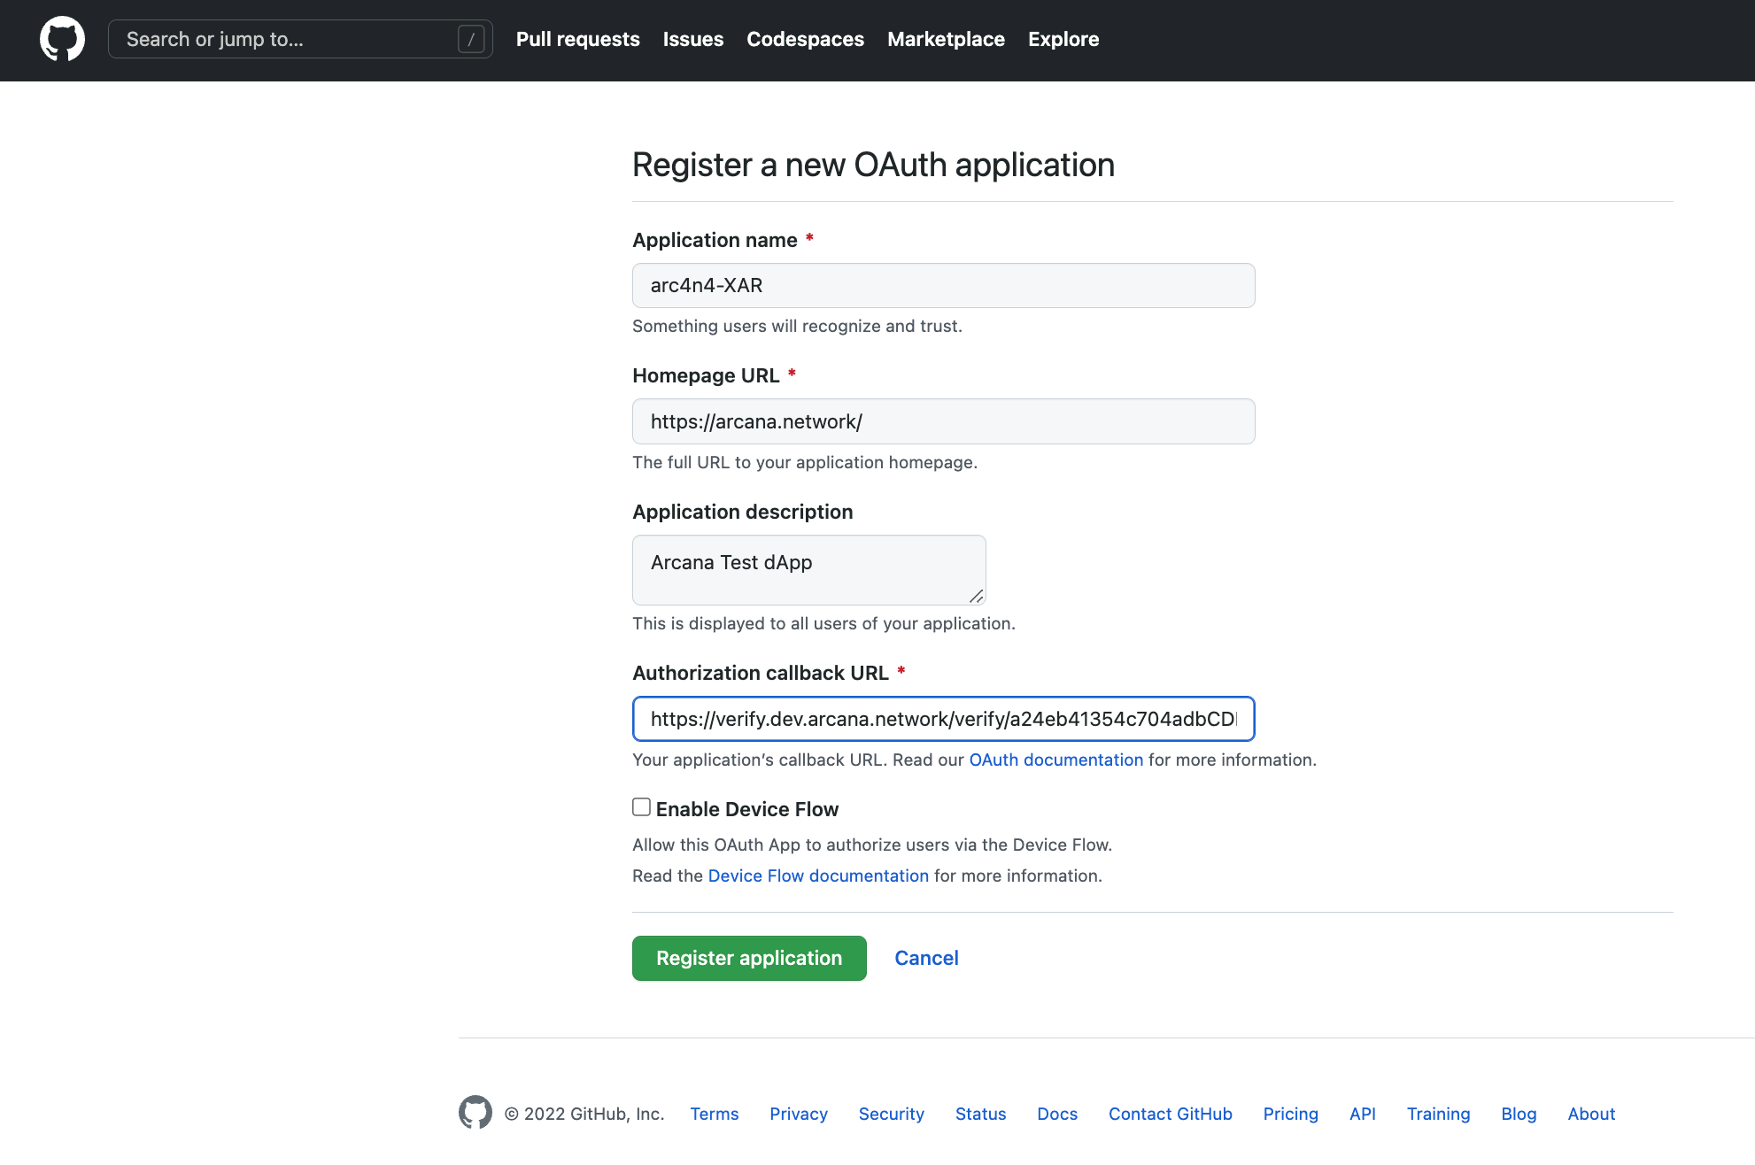Go to Codespaces in top navigation
1755x1165 pixels.
[x=805, y=39]
